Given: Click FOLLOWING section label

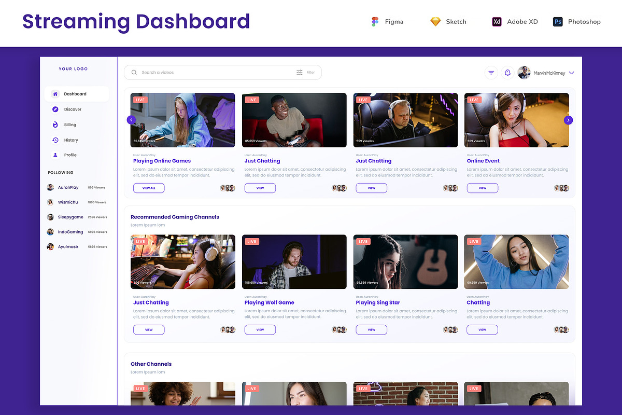Looking at the screenshot, I should 61,173.
